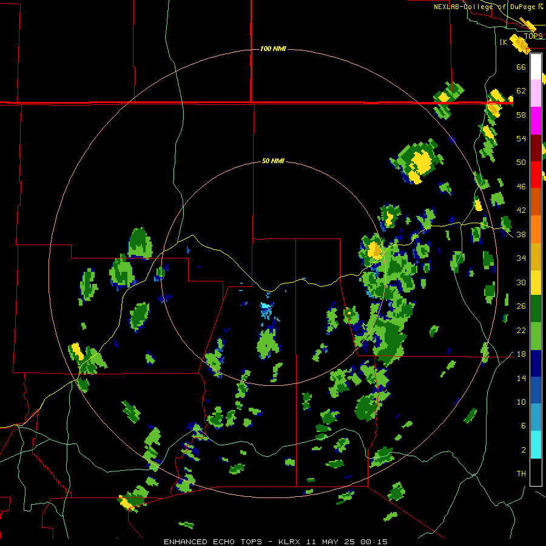
Task: Click the magenta color scale segment
Action: (536, 121)
